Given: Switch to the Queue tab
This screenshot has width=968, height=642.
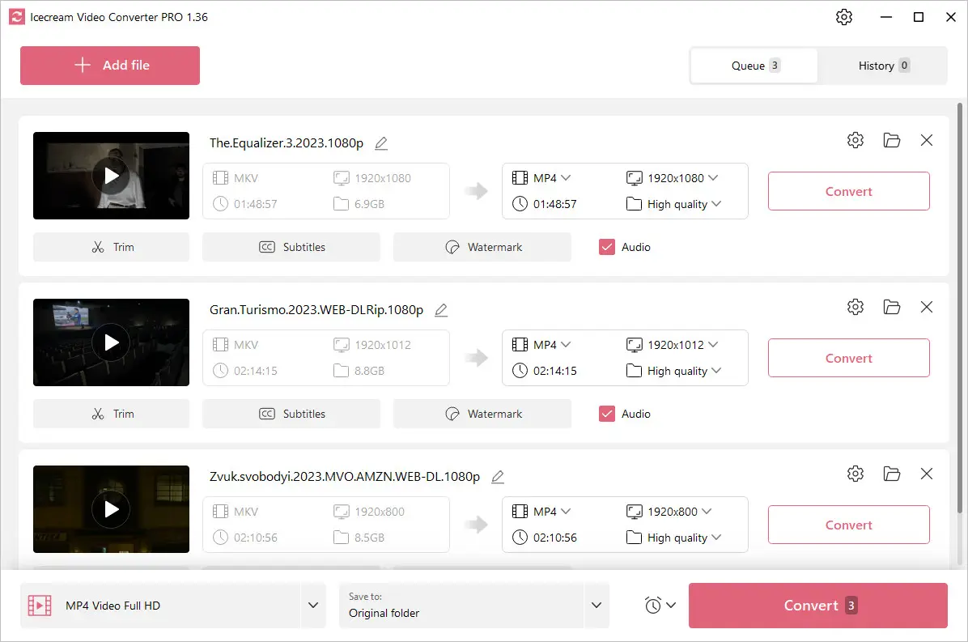Looking at the screenshot, I should tap(754, 66).
